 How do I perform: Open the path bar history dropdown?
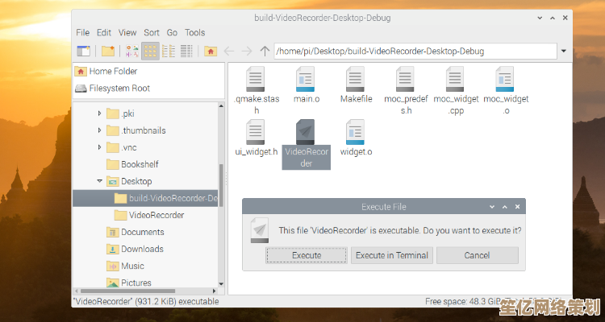click(x=563, y=51)
